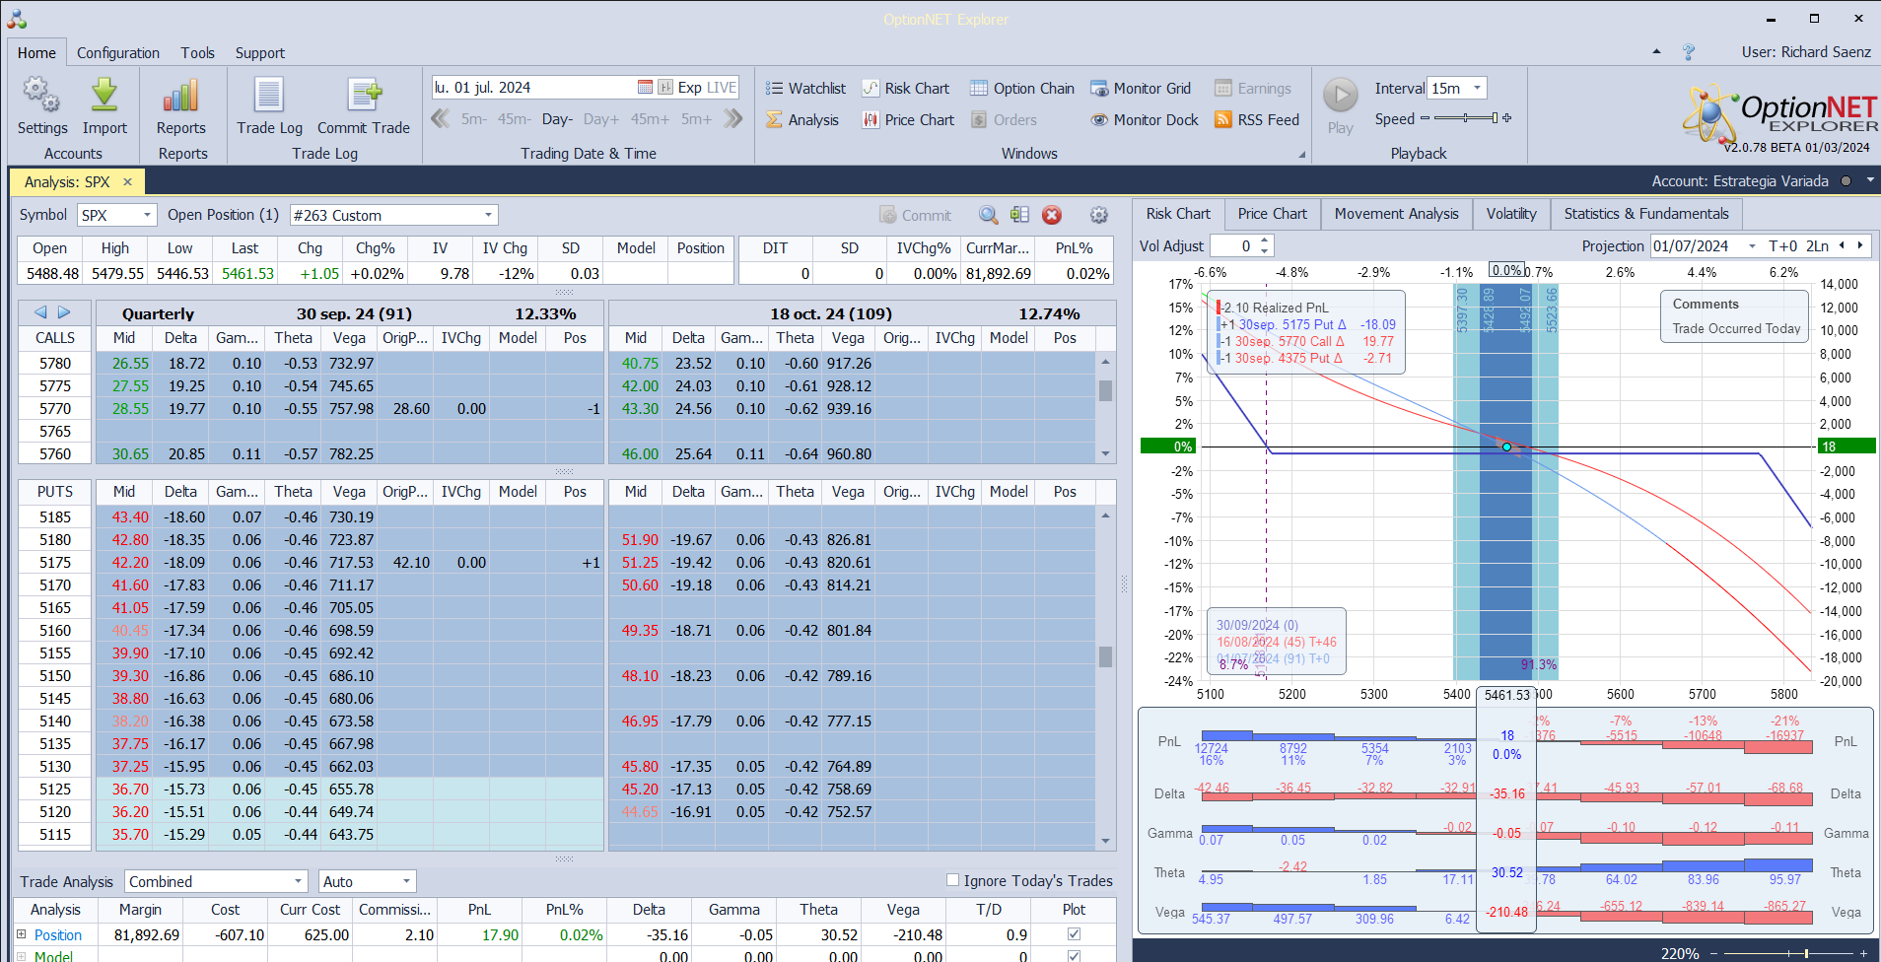Click the Projection next arrow
The width and height of the screenshot is (1881, 962).
1860,245
